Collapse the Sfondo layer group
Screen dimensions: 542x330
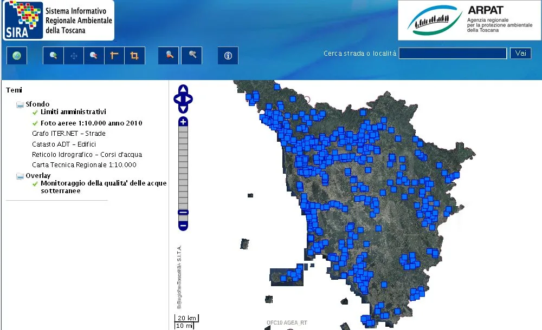[20, 104]
